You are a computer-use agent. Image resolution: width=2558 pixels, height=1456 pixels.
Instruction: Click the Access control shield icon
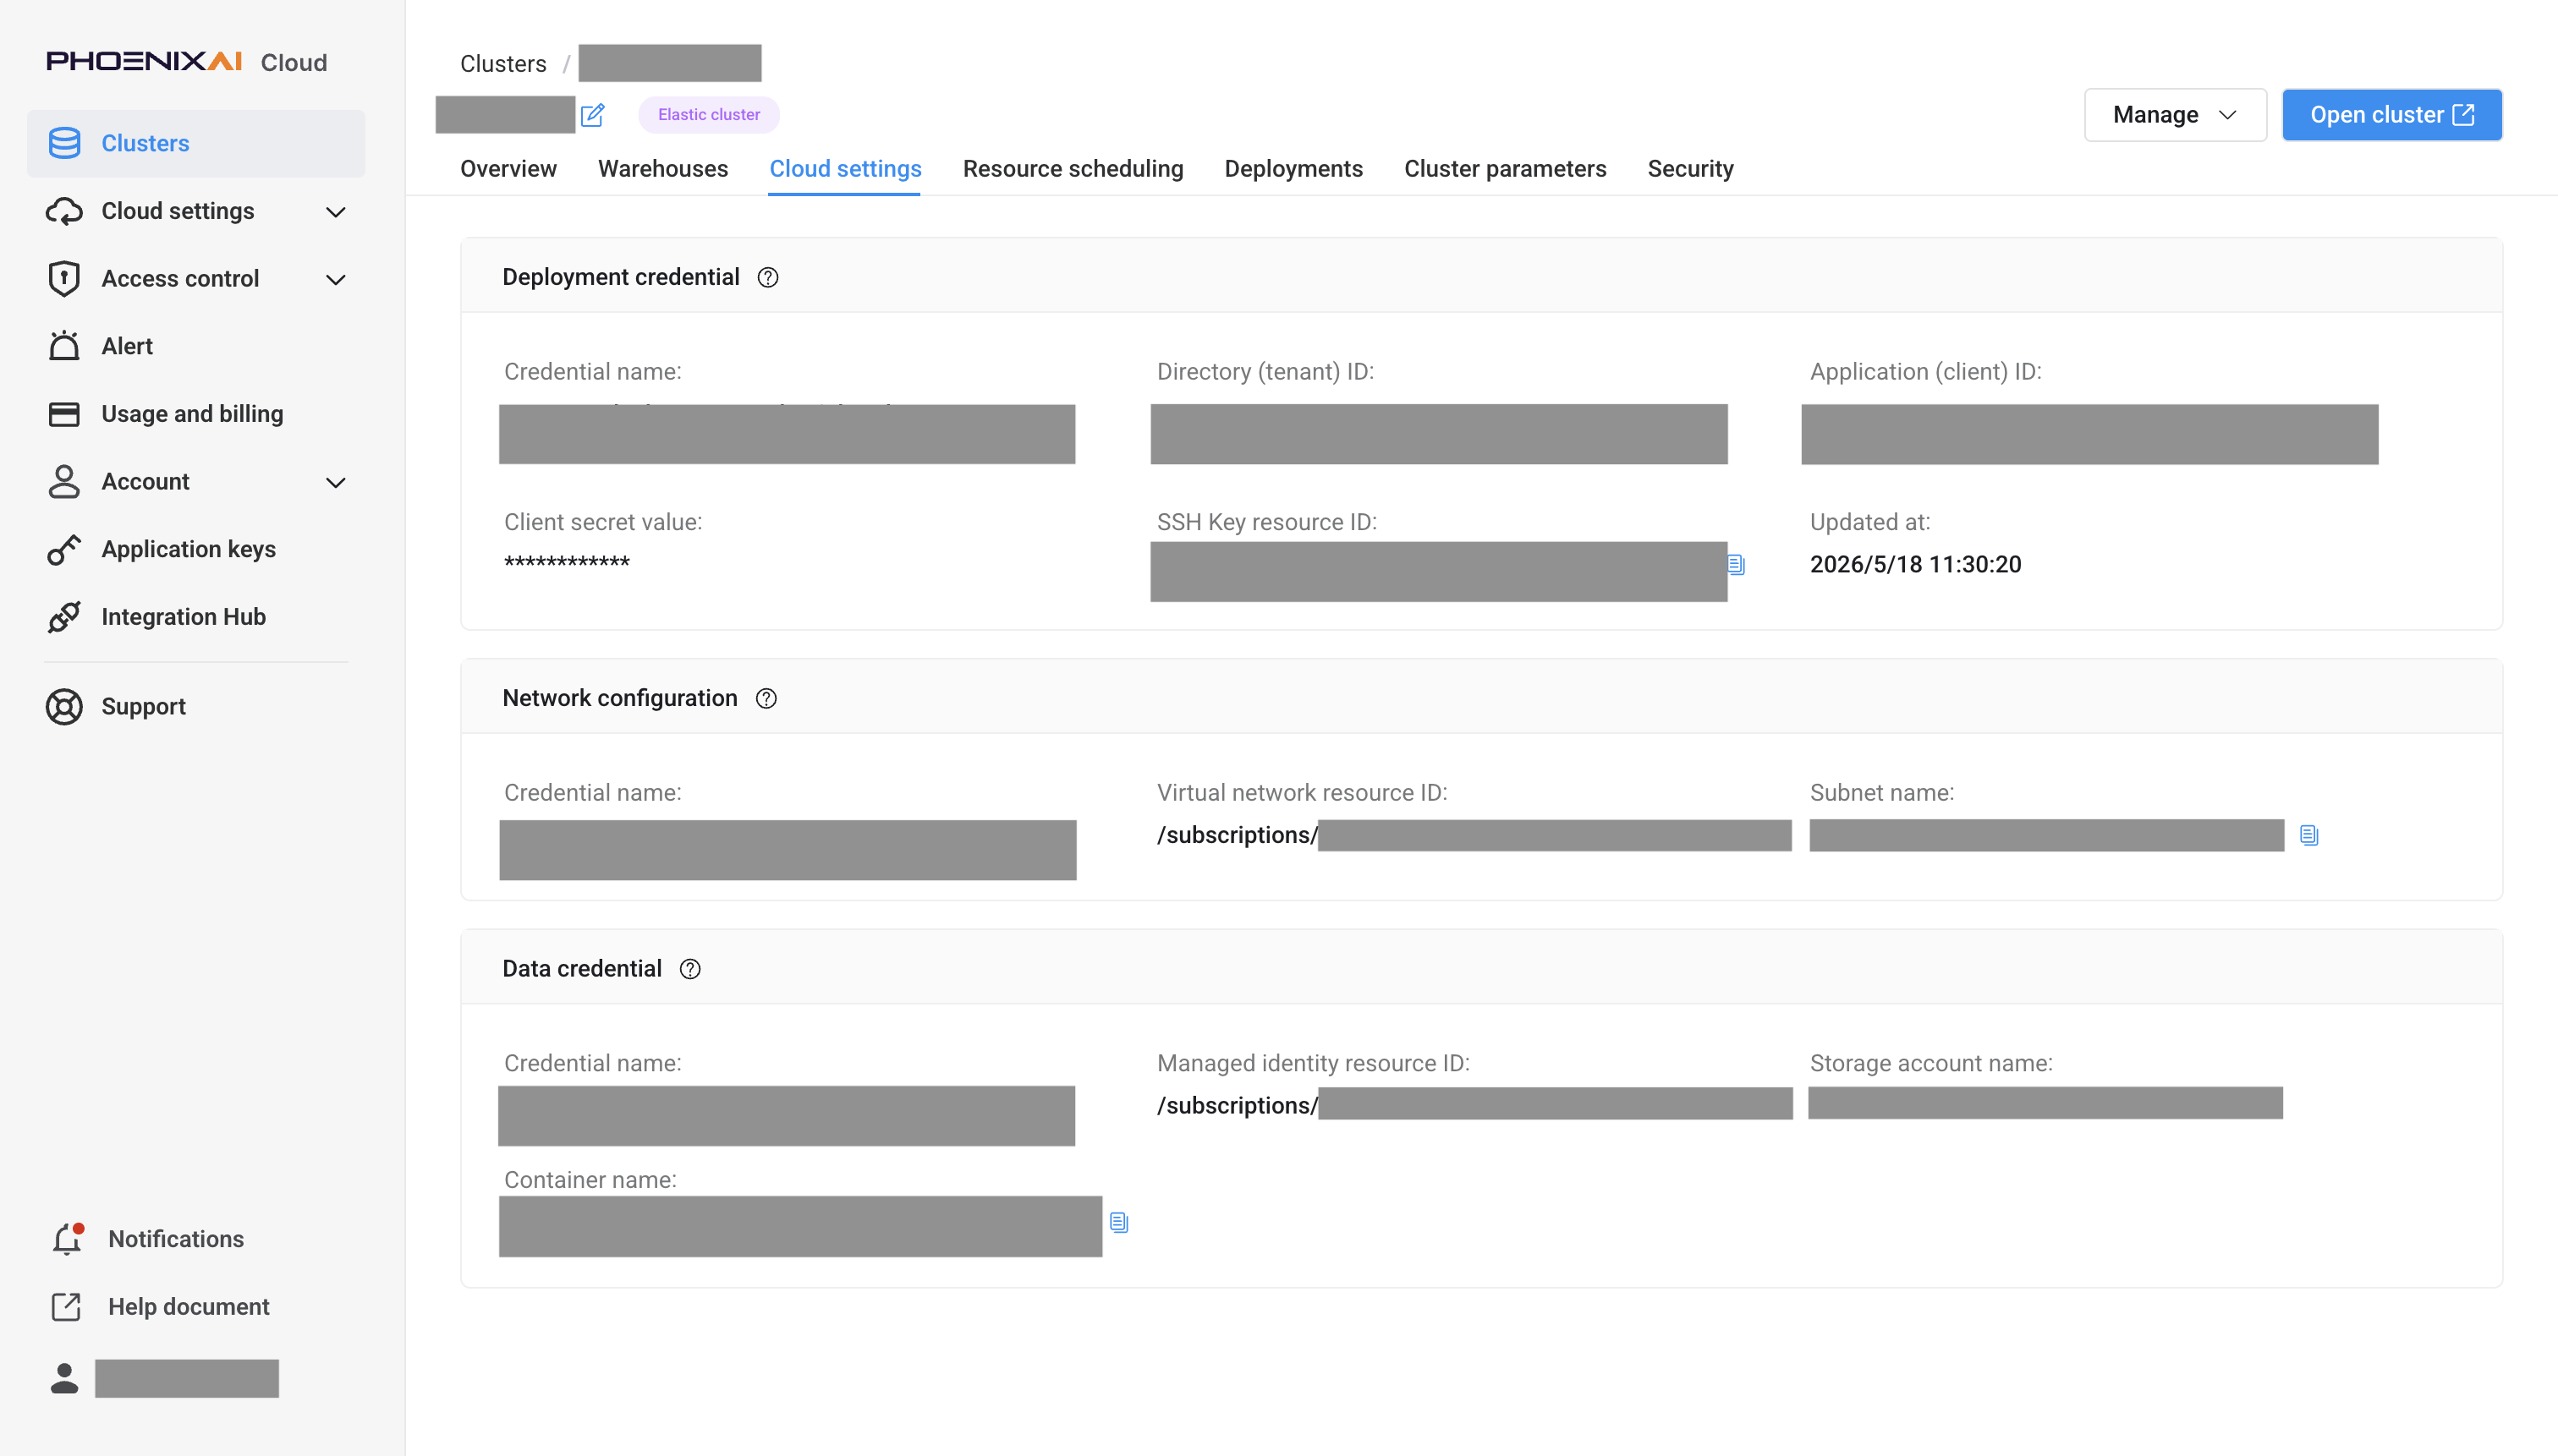[64, 279]
